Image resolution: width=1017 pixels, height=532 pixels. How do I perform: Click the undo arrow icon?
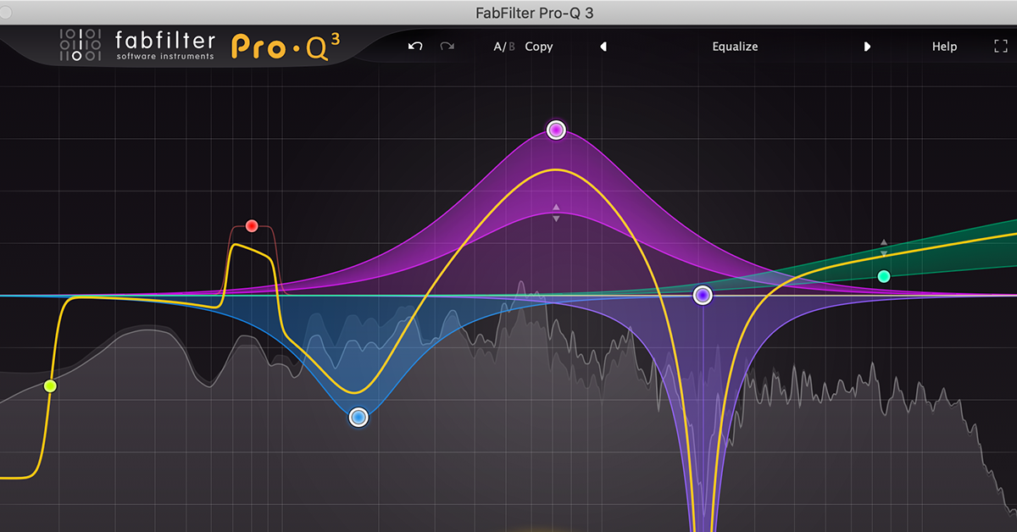click(x=415, y=47)
